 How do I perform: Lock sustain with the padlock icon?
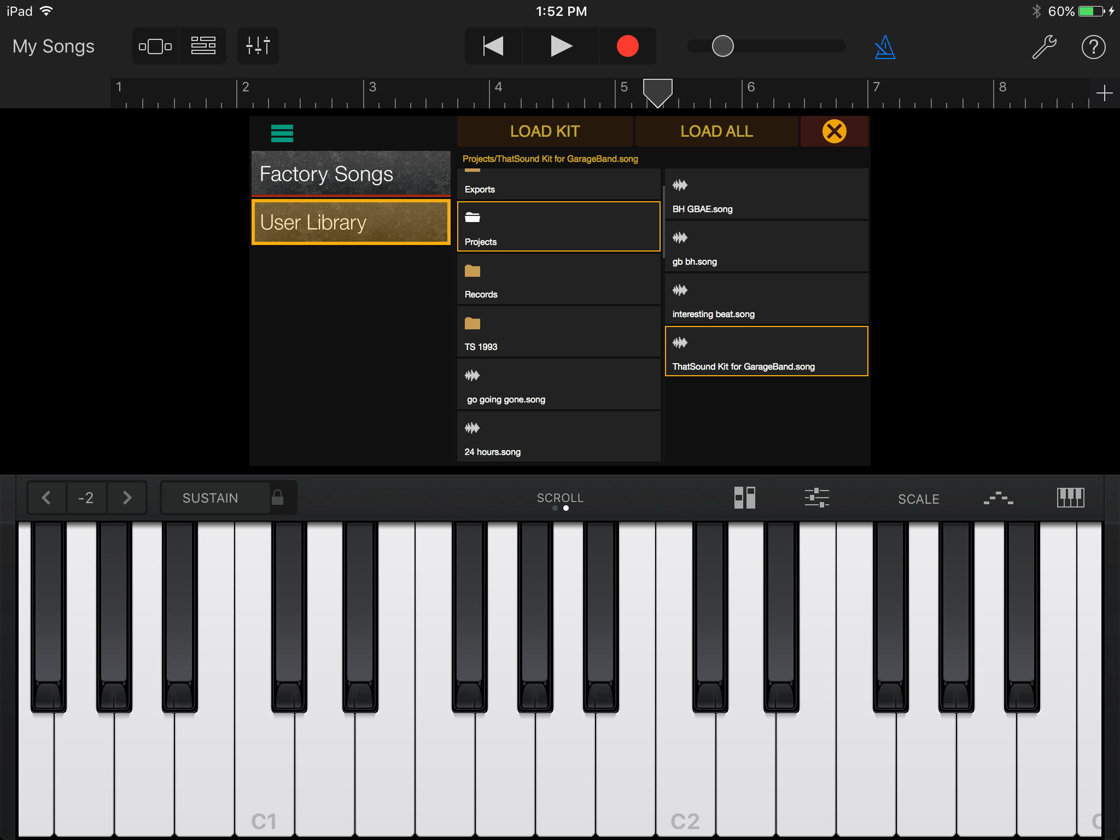pos(279,498)
